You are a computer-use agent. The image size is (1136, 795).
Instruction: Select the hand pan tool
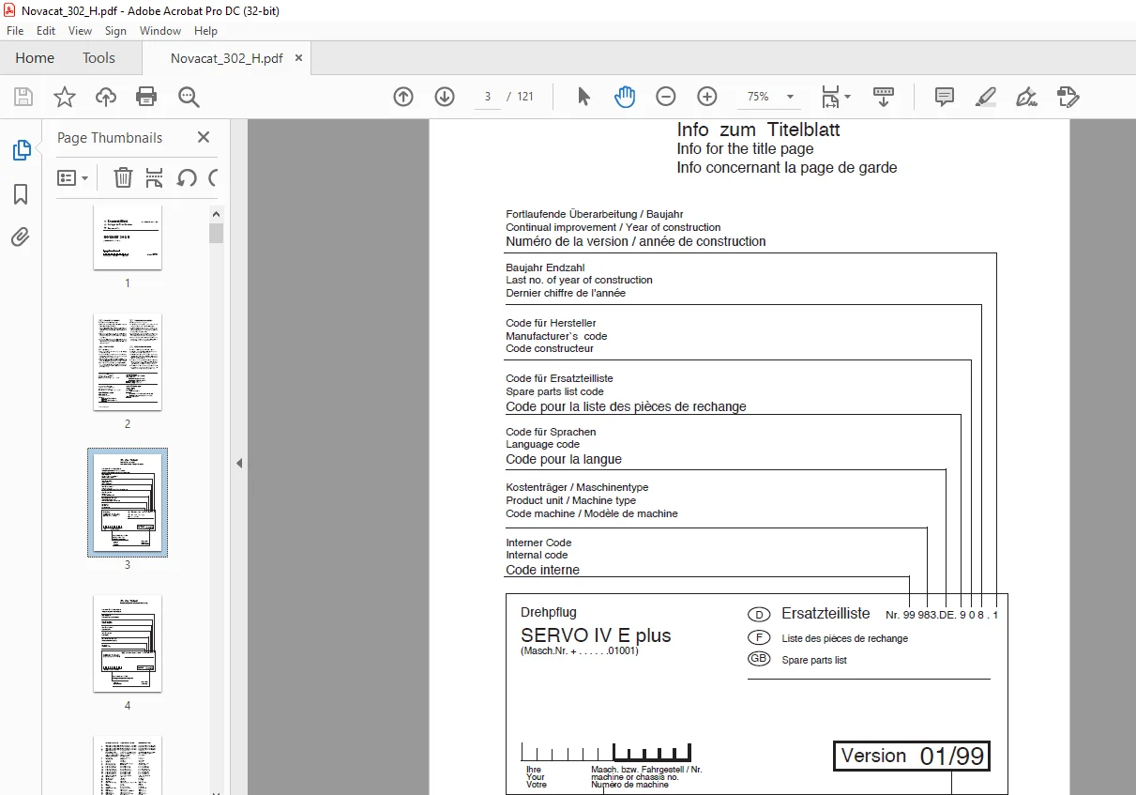point(625,97)
